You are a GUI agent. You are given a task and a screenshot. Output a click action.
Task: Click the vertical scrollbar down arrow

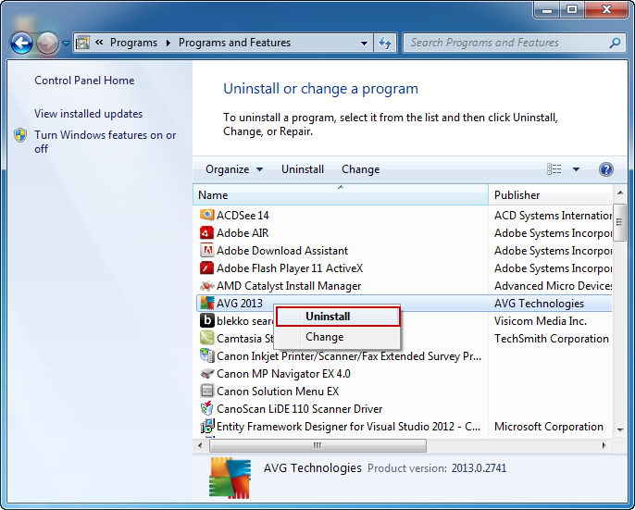pyautogui.click(x=620, y=429)
